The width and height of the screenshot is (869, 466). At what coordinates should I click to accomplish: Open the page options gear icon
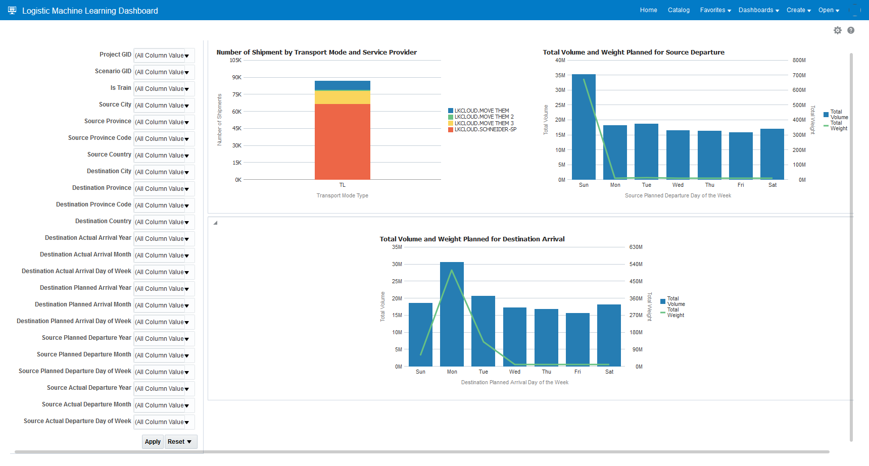coord(837,30)
